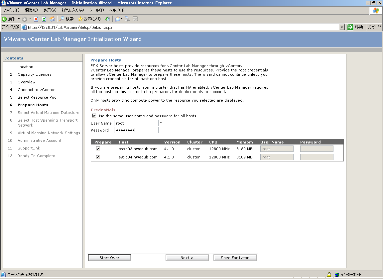Click the padlock security icon in status bar
The image size is (383, 279).
[x=329, y=275]
